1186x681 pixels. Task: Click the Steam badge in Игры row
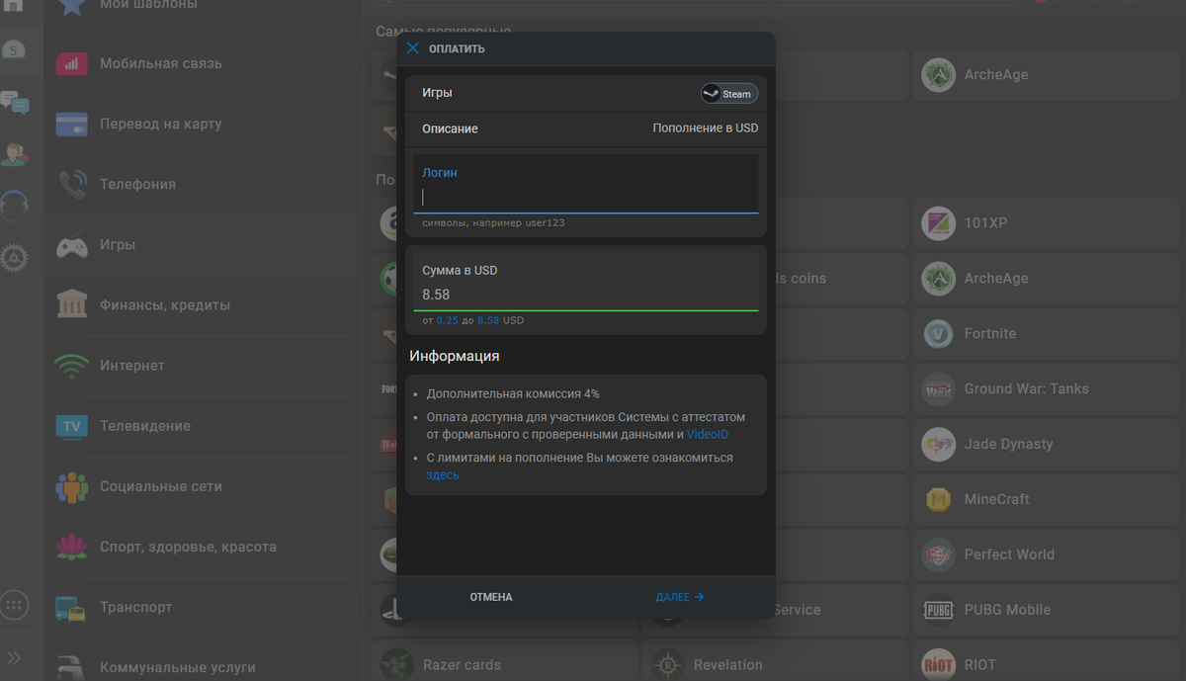[729, 94]
